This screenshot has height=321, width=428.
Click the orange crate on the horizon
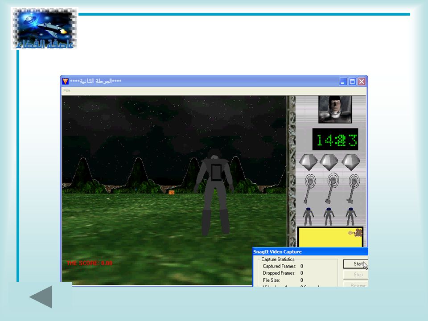pyautogui.click(x=171, y=193)
